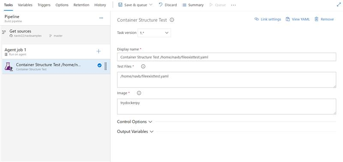Switch to the Tasks tab
The width and height of the screenshot is (343, 162).
click(x=8, y=5)
